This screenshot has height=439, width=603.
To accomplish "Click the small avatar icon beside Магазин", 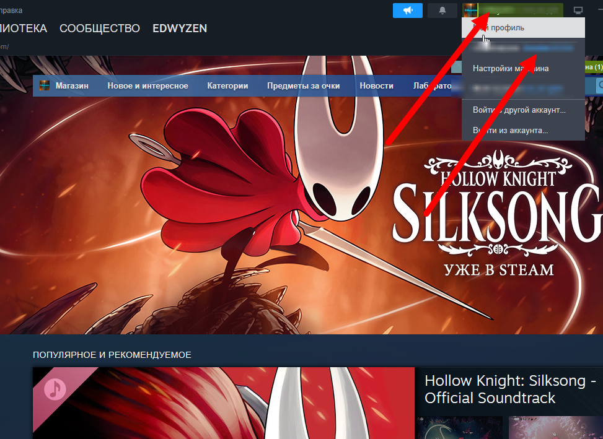I will (x=45, y=85).
